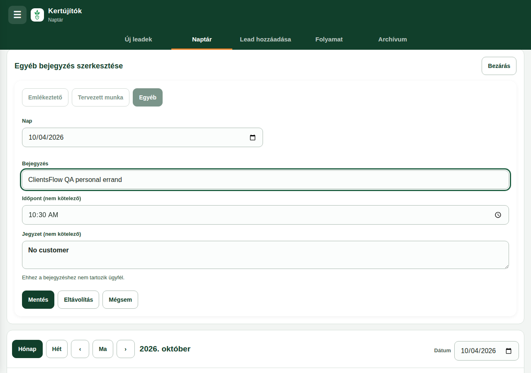531x373 pixels.
Task: Click the Kertújítók plant logo
Action: click(37, 15)
